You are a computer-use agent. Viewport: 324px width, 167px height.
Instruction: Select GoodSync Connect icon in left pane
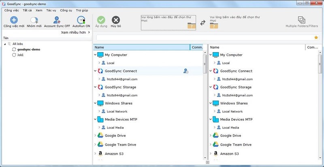pyautogui.click(x=100, y=71)
